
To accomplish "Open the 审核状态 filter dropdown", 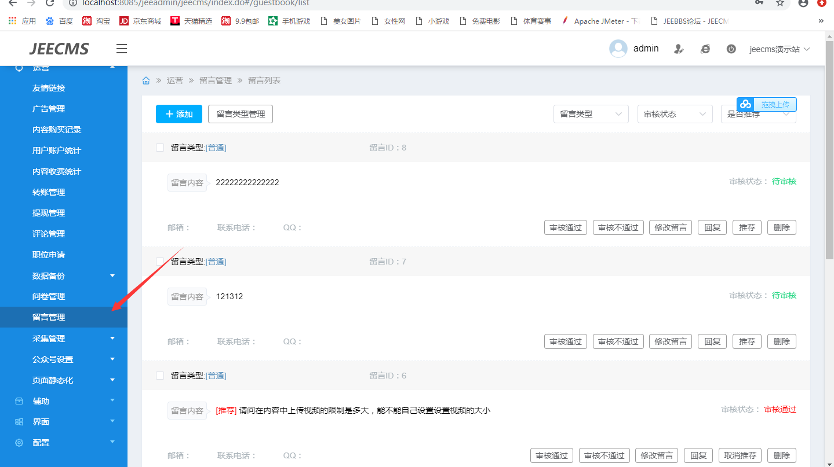I will [675, 114].
